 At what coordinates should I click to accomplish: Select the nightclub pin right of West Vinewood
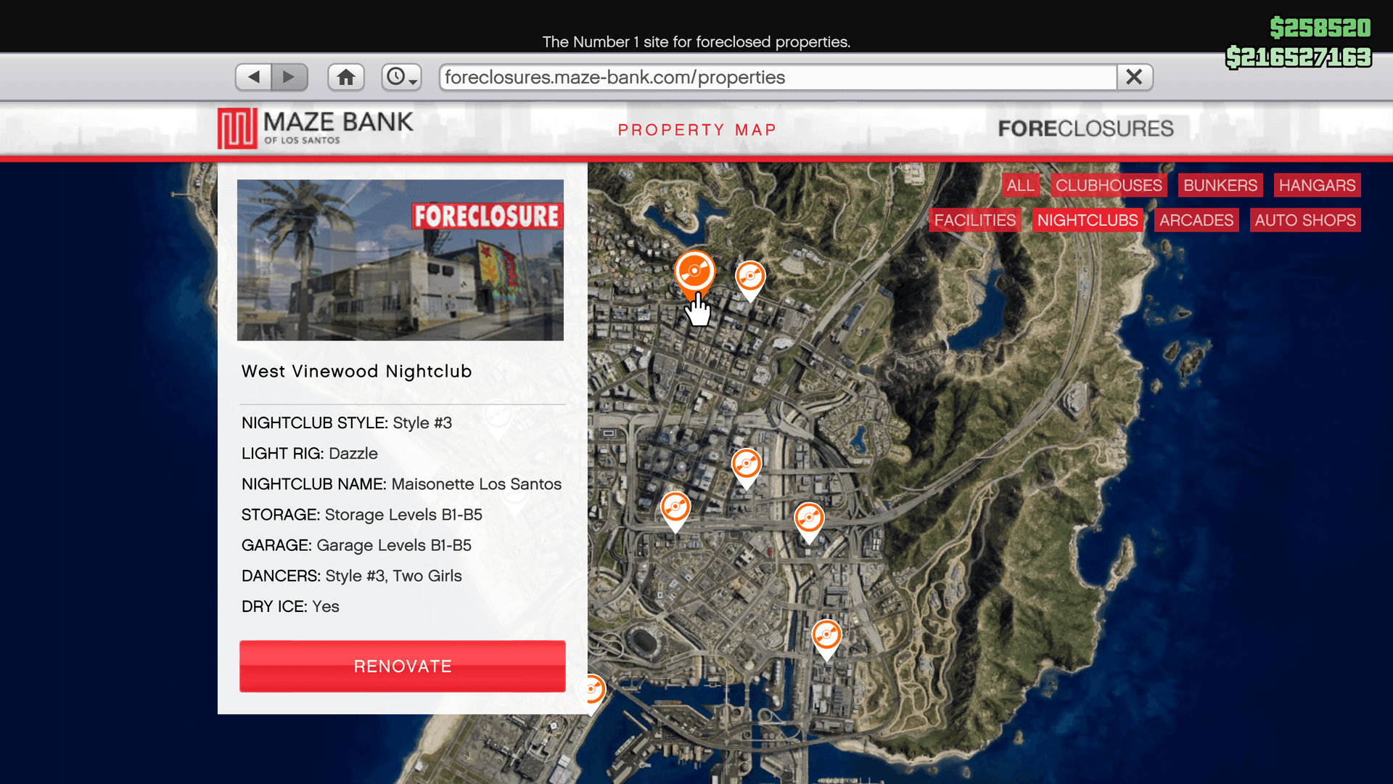coord(750,278)
